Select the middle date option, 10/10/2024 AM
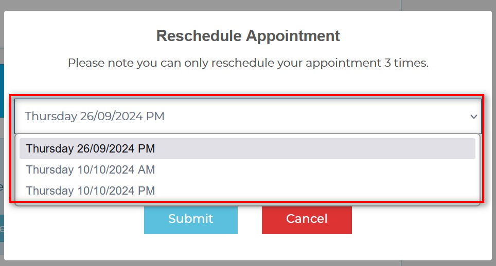This screenshot has width=496, height=266. (91, 170)
